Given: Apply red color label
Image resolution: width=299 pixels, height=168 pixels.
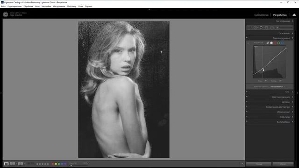Looking at the screenshot, I should (53, 164).
